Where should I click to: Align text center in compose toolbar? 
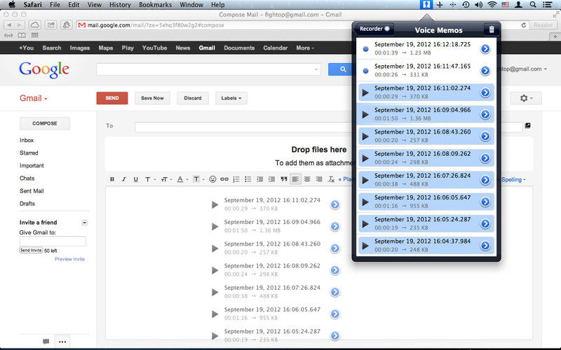click(x=307, y=179)
